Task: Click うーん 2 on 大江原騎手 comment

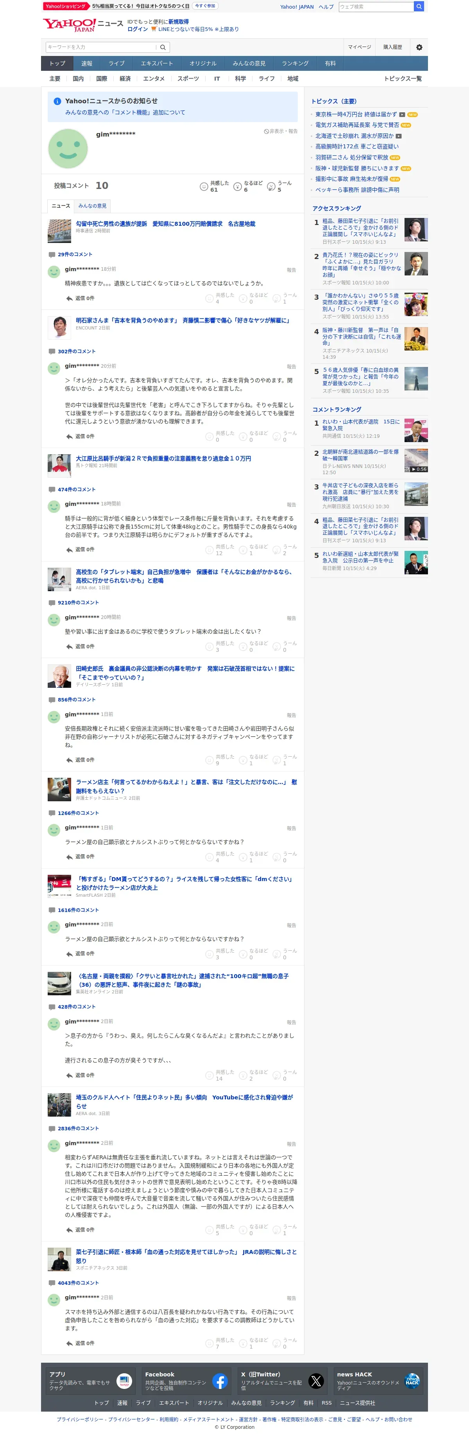Action: 285,550
